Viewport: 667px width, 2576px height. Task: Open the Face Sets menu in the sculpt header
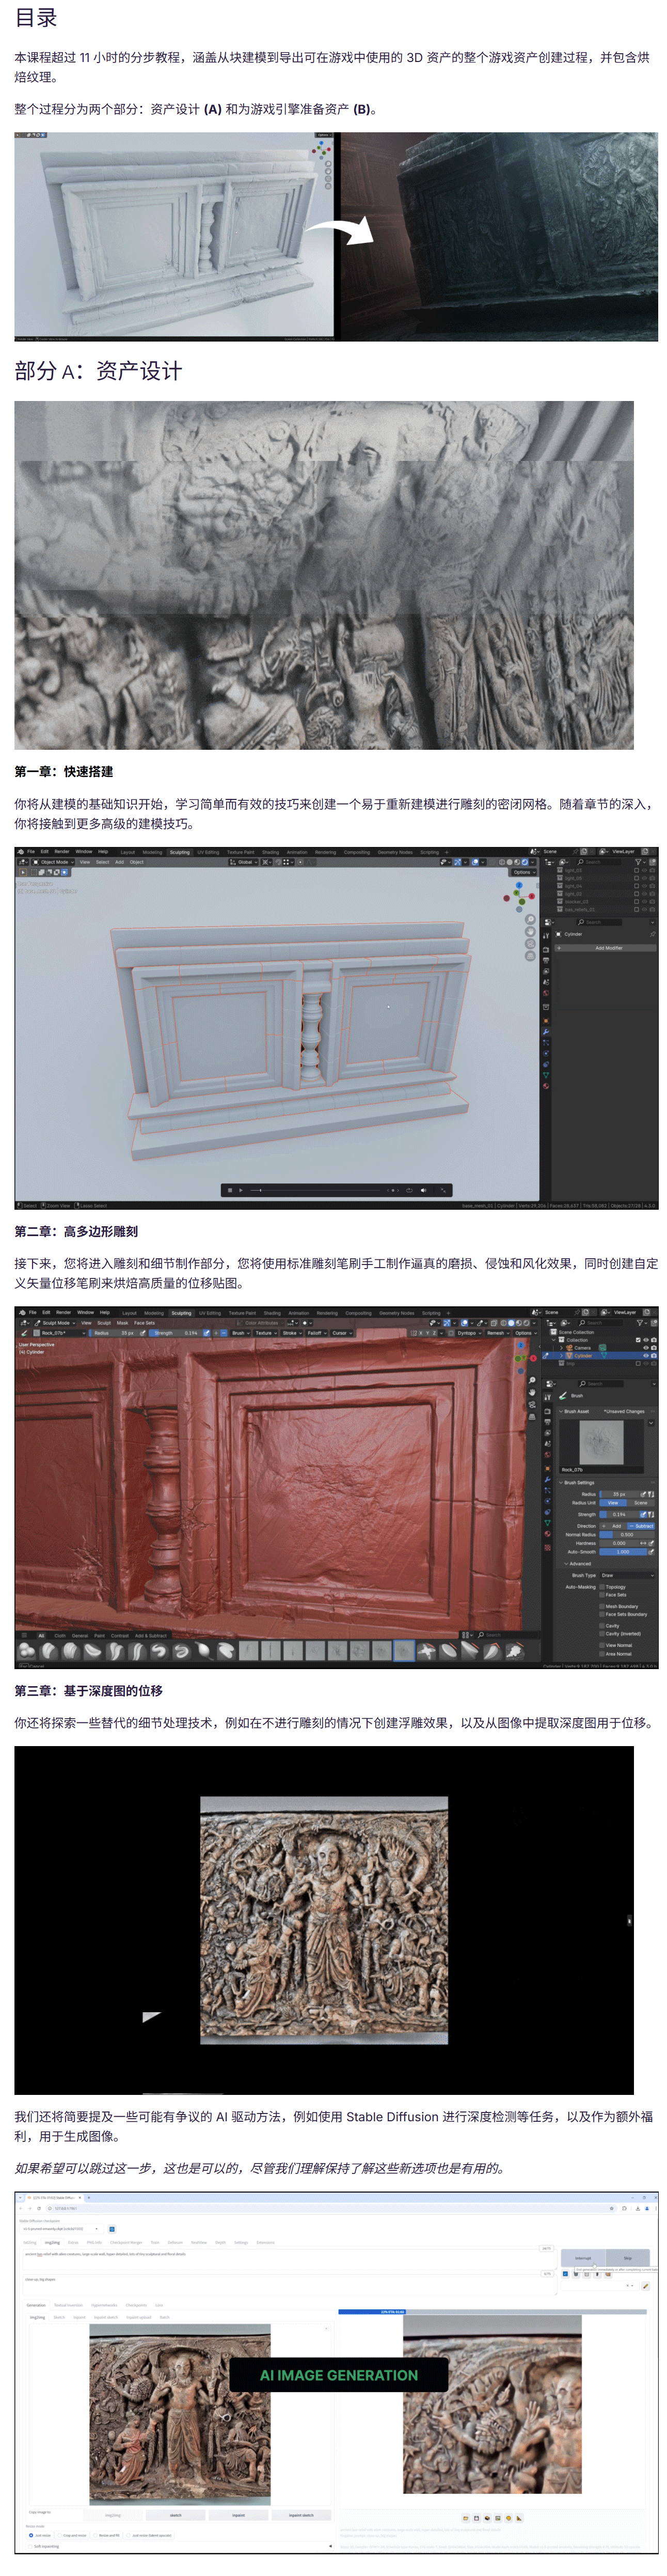click(145, 1323)
